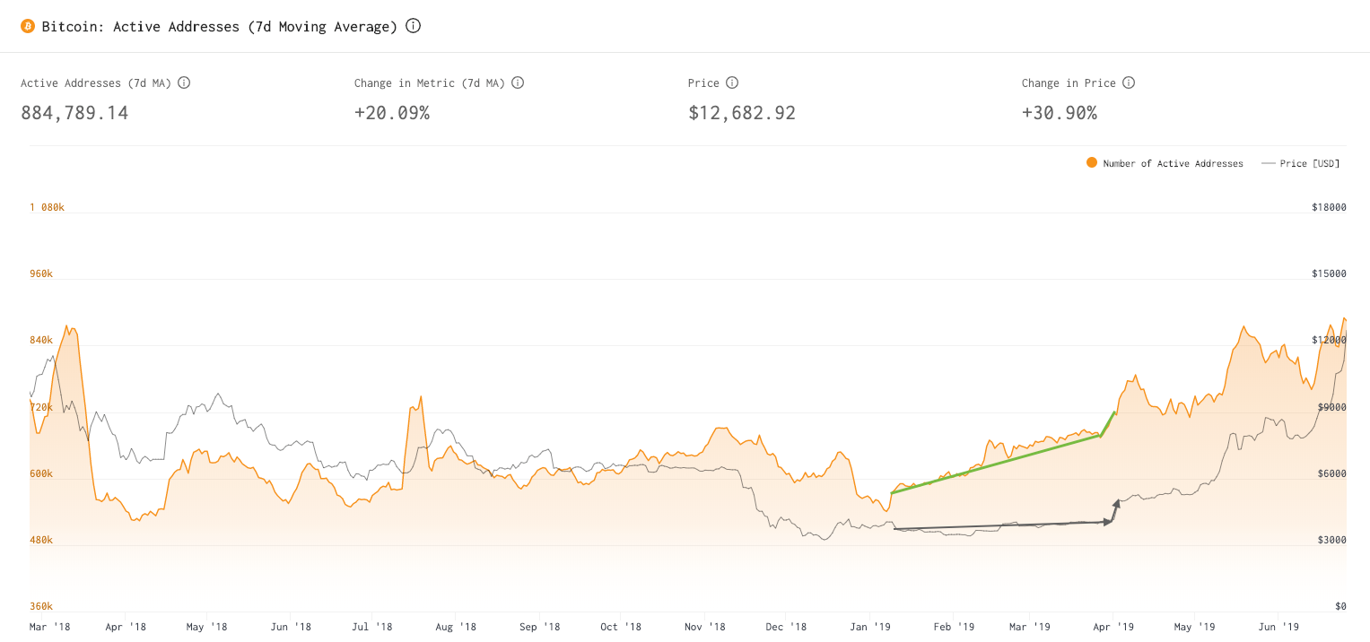Toggle Price [USD] legend series
This screenshot has width=1370, height=642.
(x=1300, y=163)
